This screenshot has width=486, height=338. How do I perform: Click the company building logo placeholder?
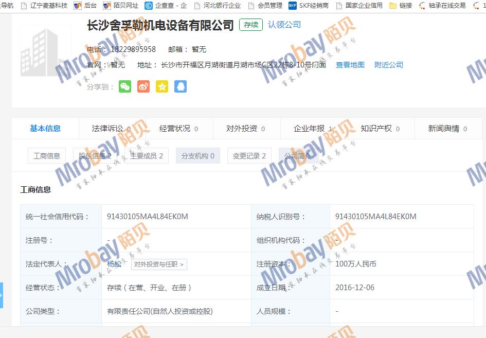point(46,50)
